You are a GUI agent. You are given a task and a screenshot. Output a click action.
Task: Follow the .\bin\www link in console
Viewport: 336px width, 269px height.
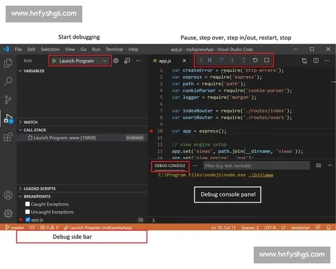coord(261,175)
